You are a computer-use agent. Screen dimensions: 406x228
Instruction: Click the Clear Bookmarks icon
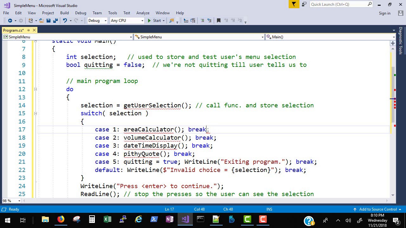[240, 21]
